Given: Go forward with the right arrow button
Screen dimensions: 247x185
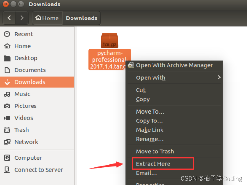Looking at the screenshot, I should pos(22,18).
